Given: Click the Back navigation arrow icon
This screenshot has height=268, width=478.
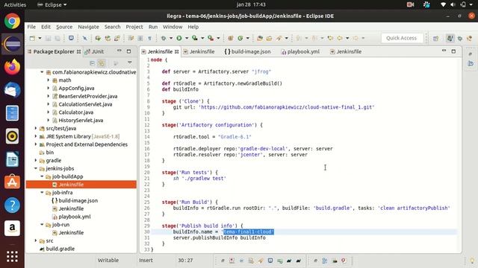Looking at the screenshot, I should 340,38.
